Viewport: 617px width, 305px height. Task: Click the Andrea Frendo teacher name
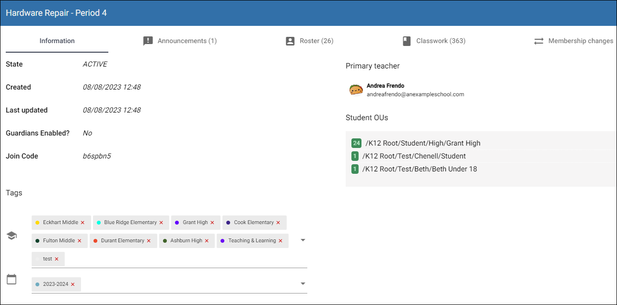[x=385, y=86]
